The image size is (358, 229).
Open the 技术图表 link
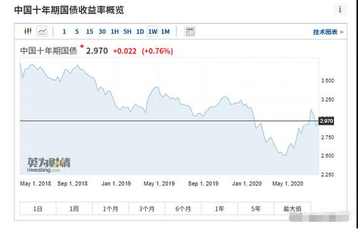pos(328,32)
